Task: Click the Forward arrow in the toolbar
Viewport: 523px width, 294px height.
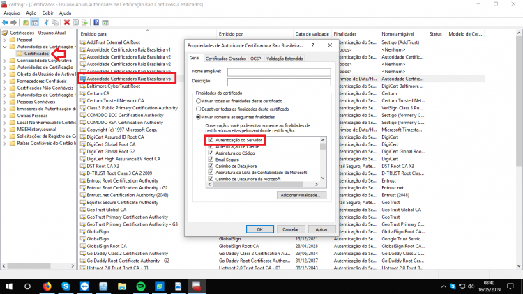Action: (14, 22)
